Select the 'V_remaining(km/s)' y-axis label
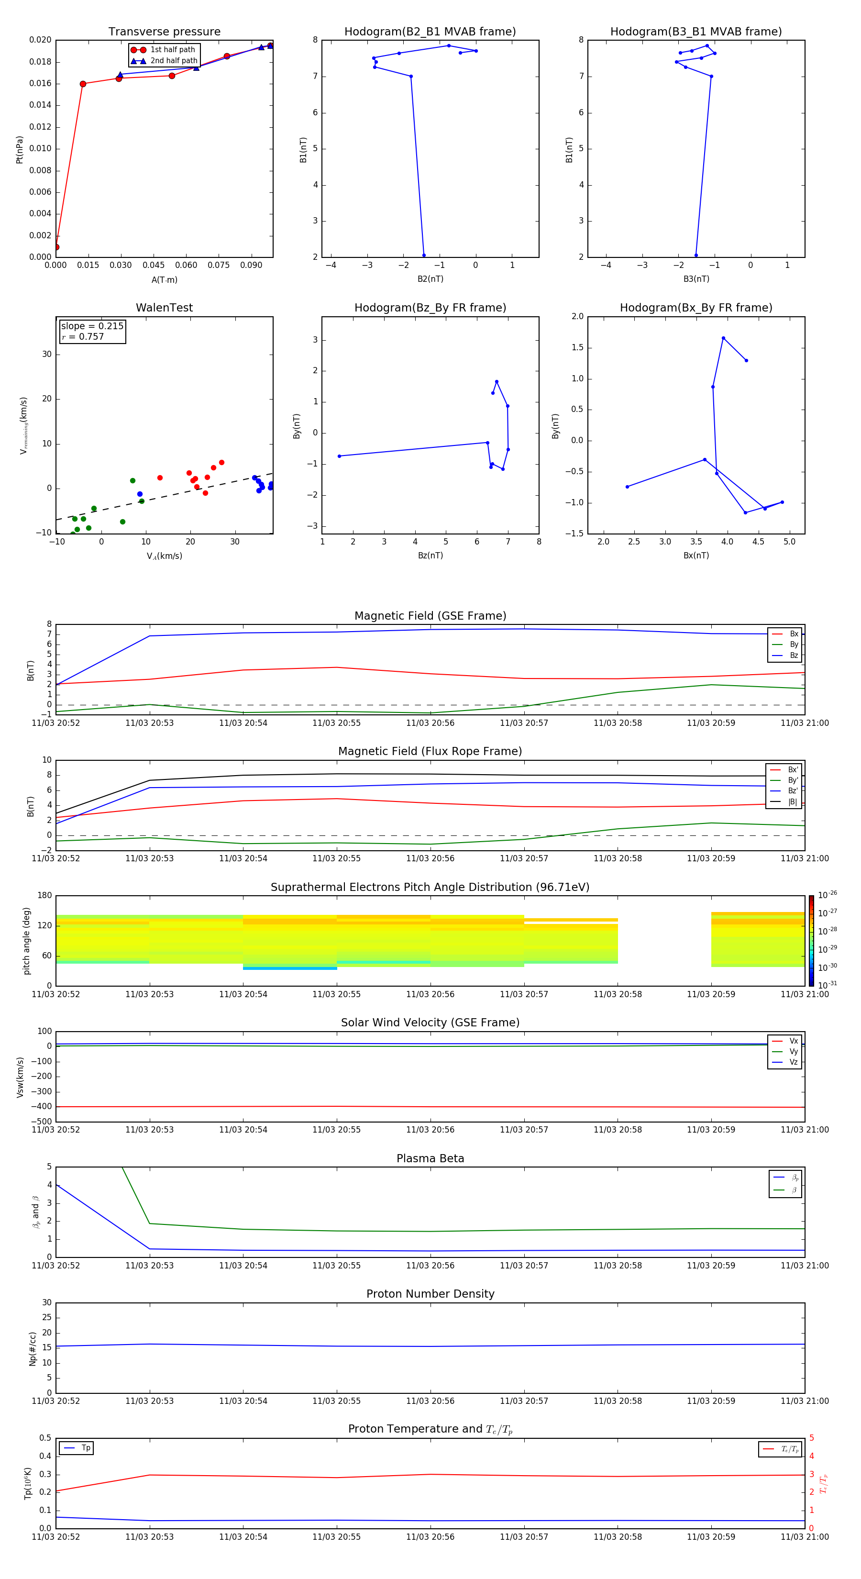 click(x=23, y=425)
